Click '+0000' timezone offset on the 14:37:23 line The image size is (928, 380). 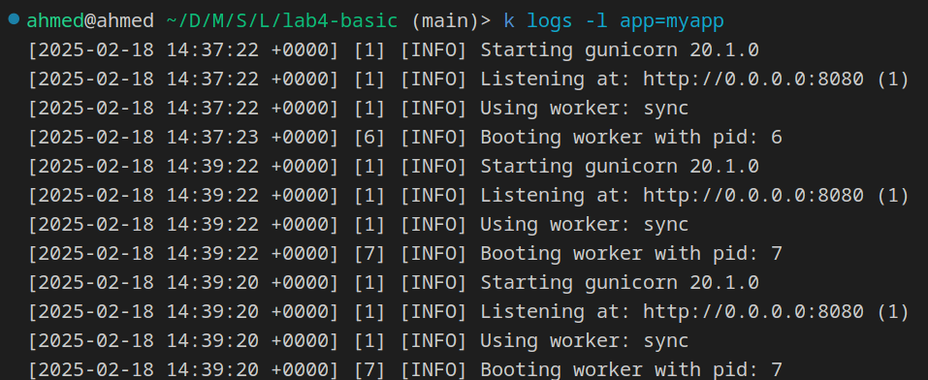(x=300, y=138)
